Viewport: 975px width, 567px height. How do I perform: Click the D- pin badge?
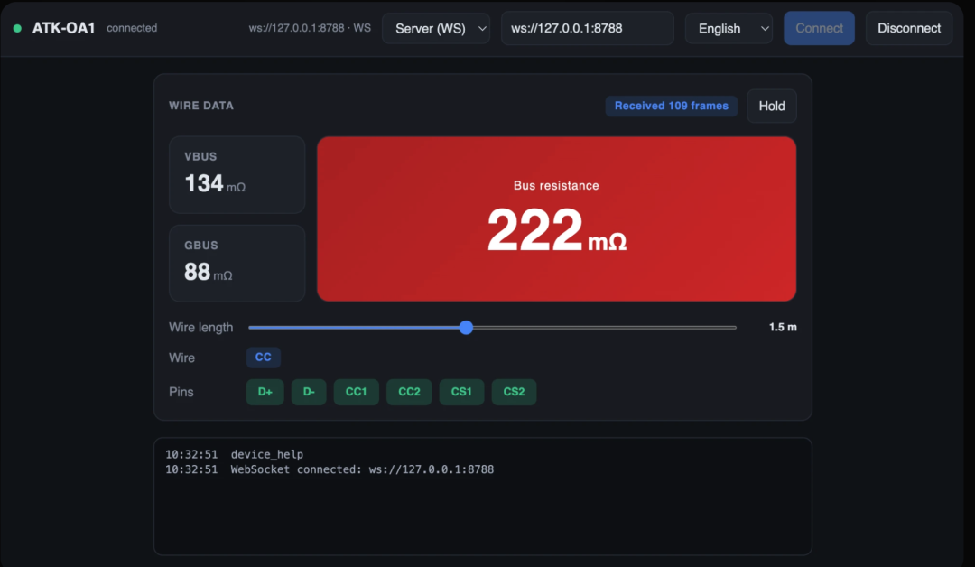point(309,393)
